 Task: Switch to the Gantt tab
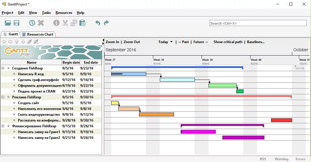pyautogui.click(x=11, y=34)
